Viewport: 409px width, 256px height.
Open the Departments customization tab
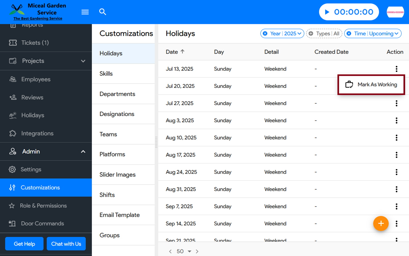pos(117,94)
